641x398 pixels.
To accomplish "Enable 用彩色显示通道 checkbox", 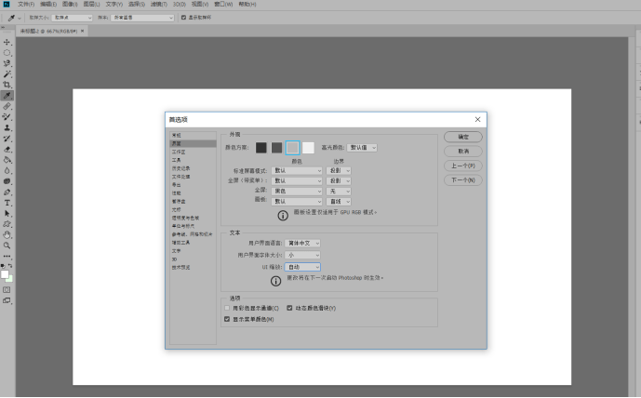I will [229, 308].
